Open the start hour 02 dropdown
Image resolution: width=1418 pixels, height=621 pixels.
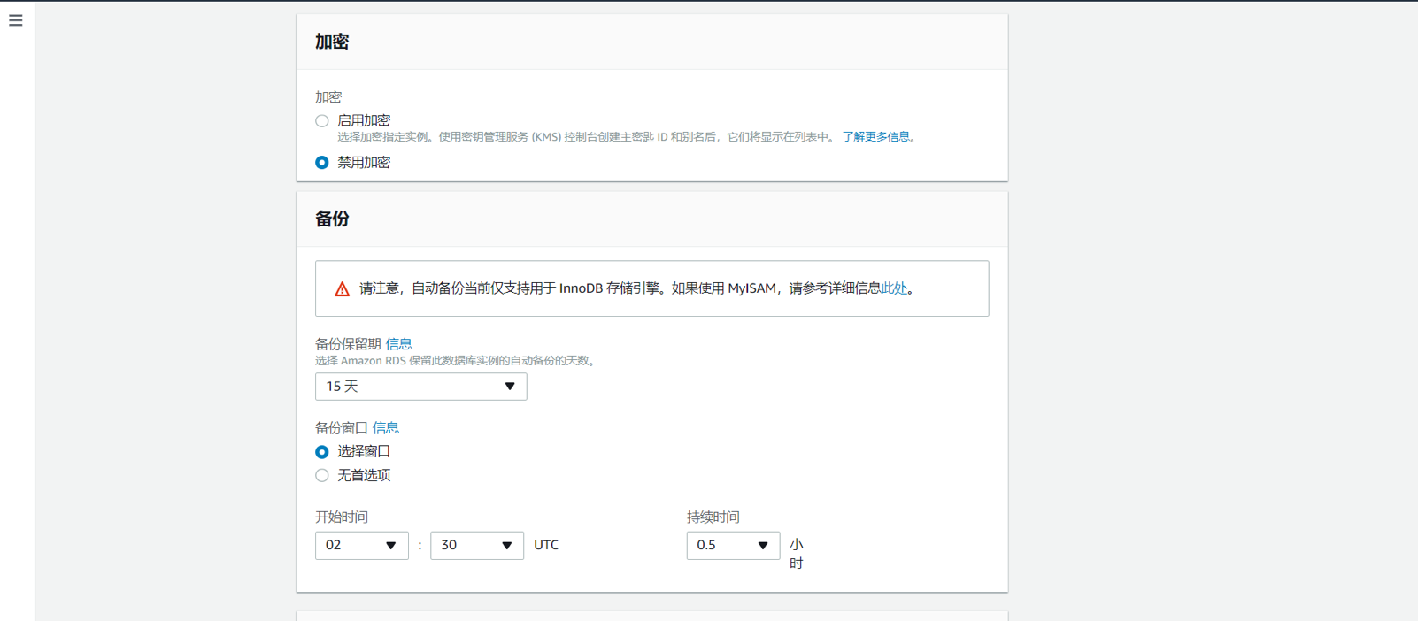pyautogui.click(x=361, y=546)
